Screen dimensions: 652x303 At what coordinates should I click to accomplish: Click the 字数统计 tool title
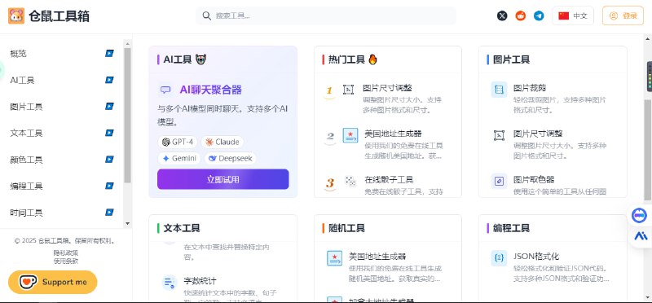[200, 281]
